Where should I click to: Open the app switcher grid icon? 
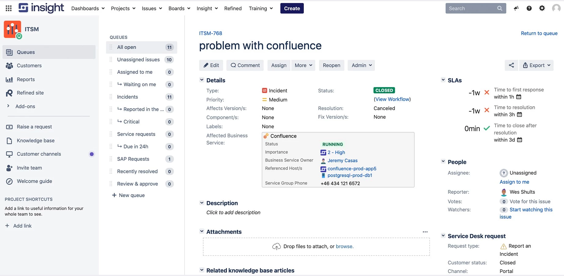coord(9,8)
